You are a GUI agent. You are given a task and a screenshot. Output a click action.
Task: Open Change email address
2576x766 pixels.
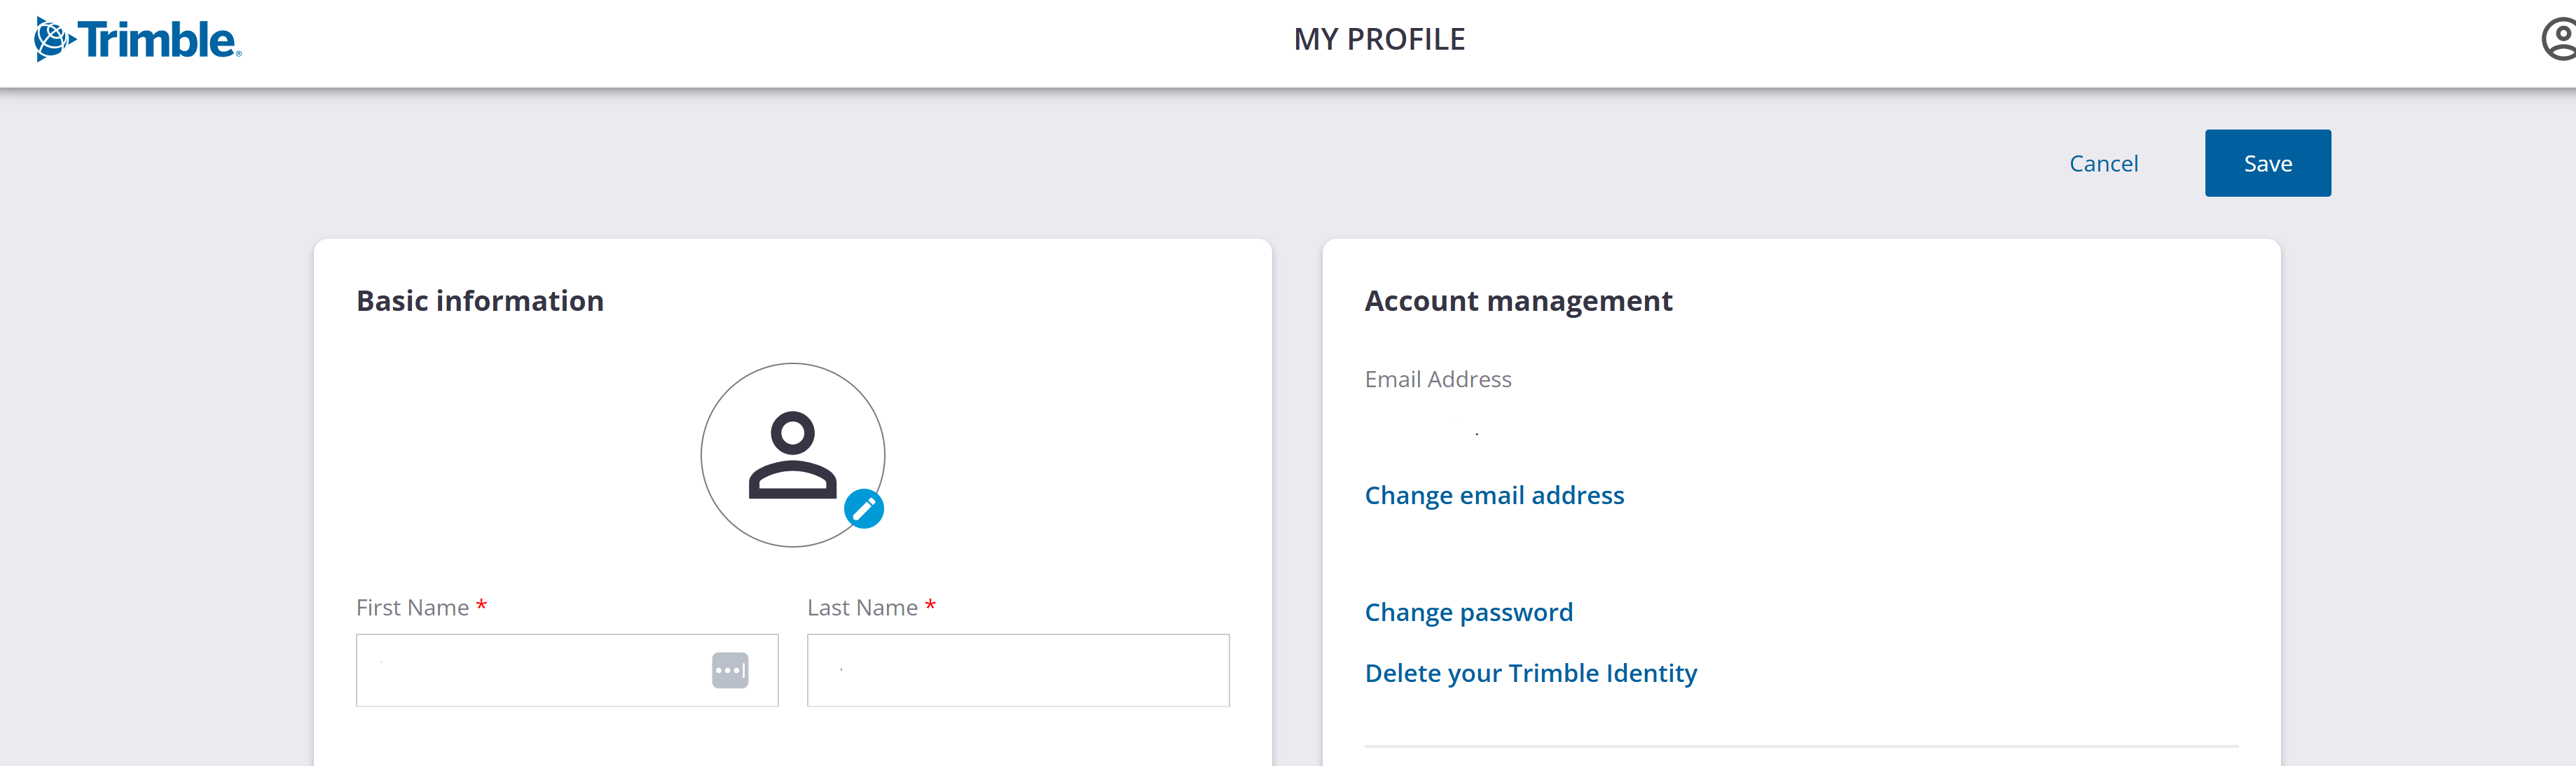pyautogui.click(x=1494, y=494)
